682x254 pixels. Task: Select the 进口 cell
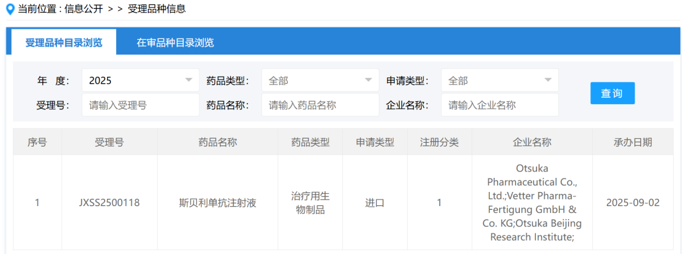(375, 203)
